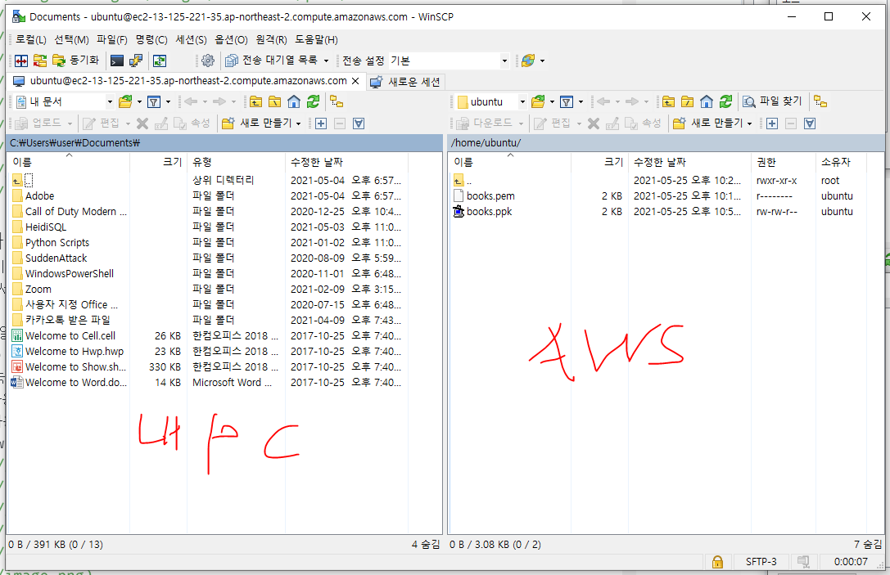
Task: Select the Welcome to Word document file
Action: [x=76, y=383]
